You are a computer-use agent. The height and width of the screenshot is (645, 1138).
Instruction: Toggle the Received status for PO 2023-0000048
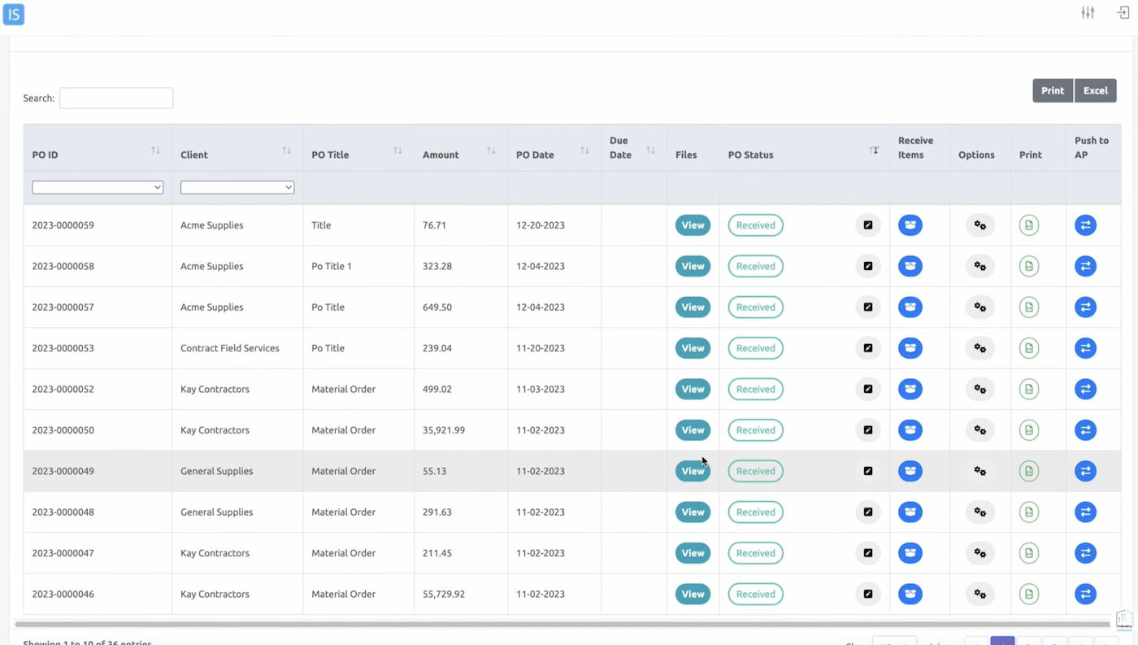[755, 512]
